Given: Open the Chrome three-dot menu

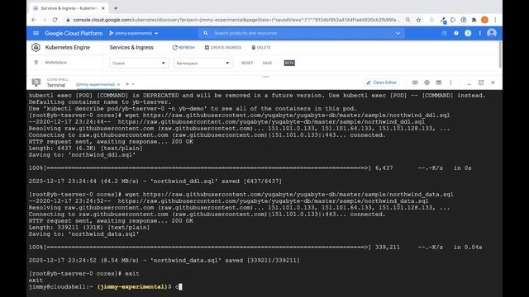Looking at the screenshot, I should tap(495, 20).
